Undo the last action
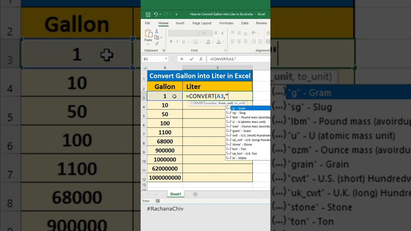 pyautogui.click(x=156, y=14)
